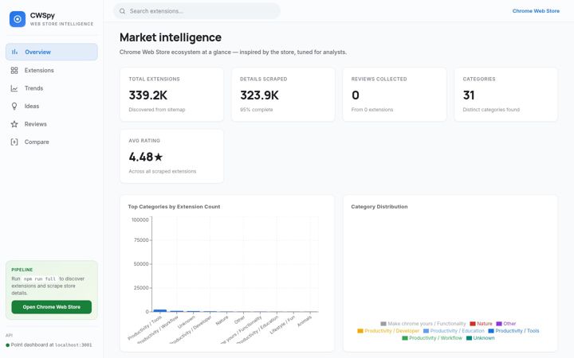Screen dimensions: 574x358
Task: Click the CWSpy logo icon
Action: click(x=18, y=19)
